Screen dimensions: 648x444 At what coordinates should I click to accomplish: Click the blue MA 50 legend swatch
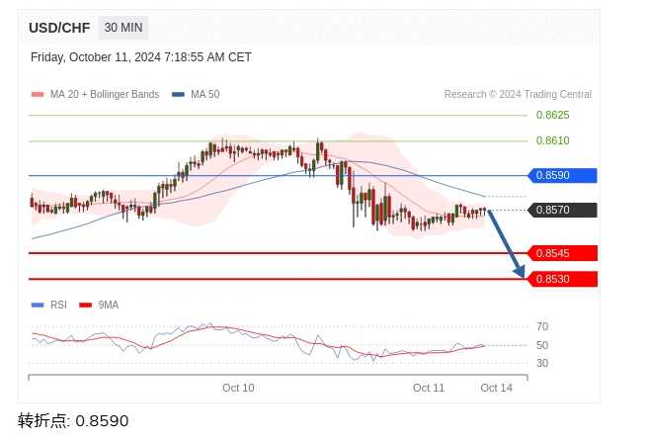click(178, 94)
